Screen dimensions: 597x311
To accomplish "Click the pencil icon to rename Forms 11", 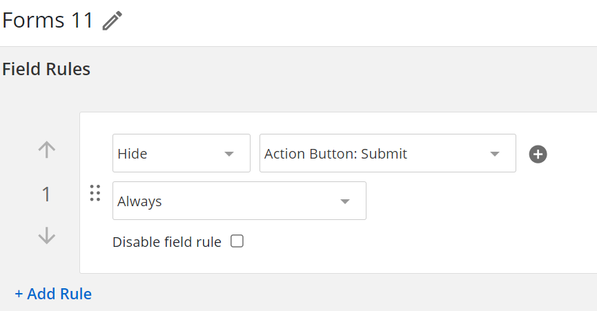I will point(112,21).
